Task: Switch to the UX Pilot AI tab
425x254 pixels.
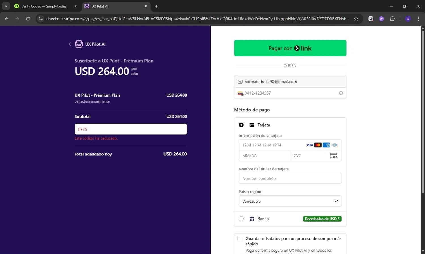Action: (116, 6)
